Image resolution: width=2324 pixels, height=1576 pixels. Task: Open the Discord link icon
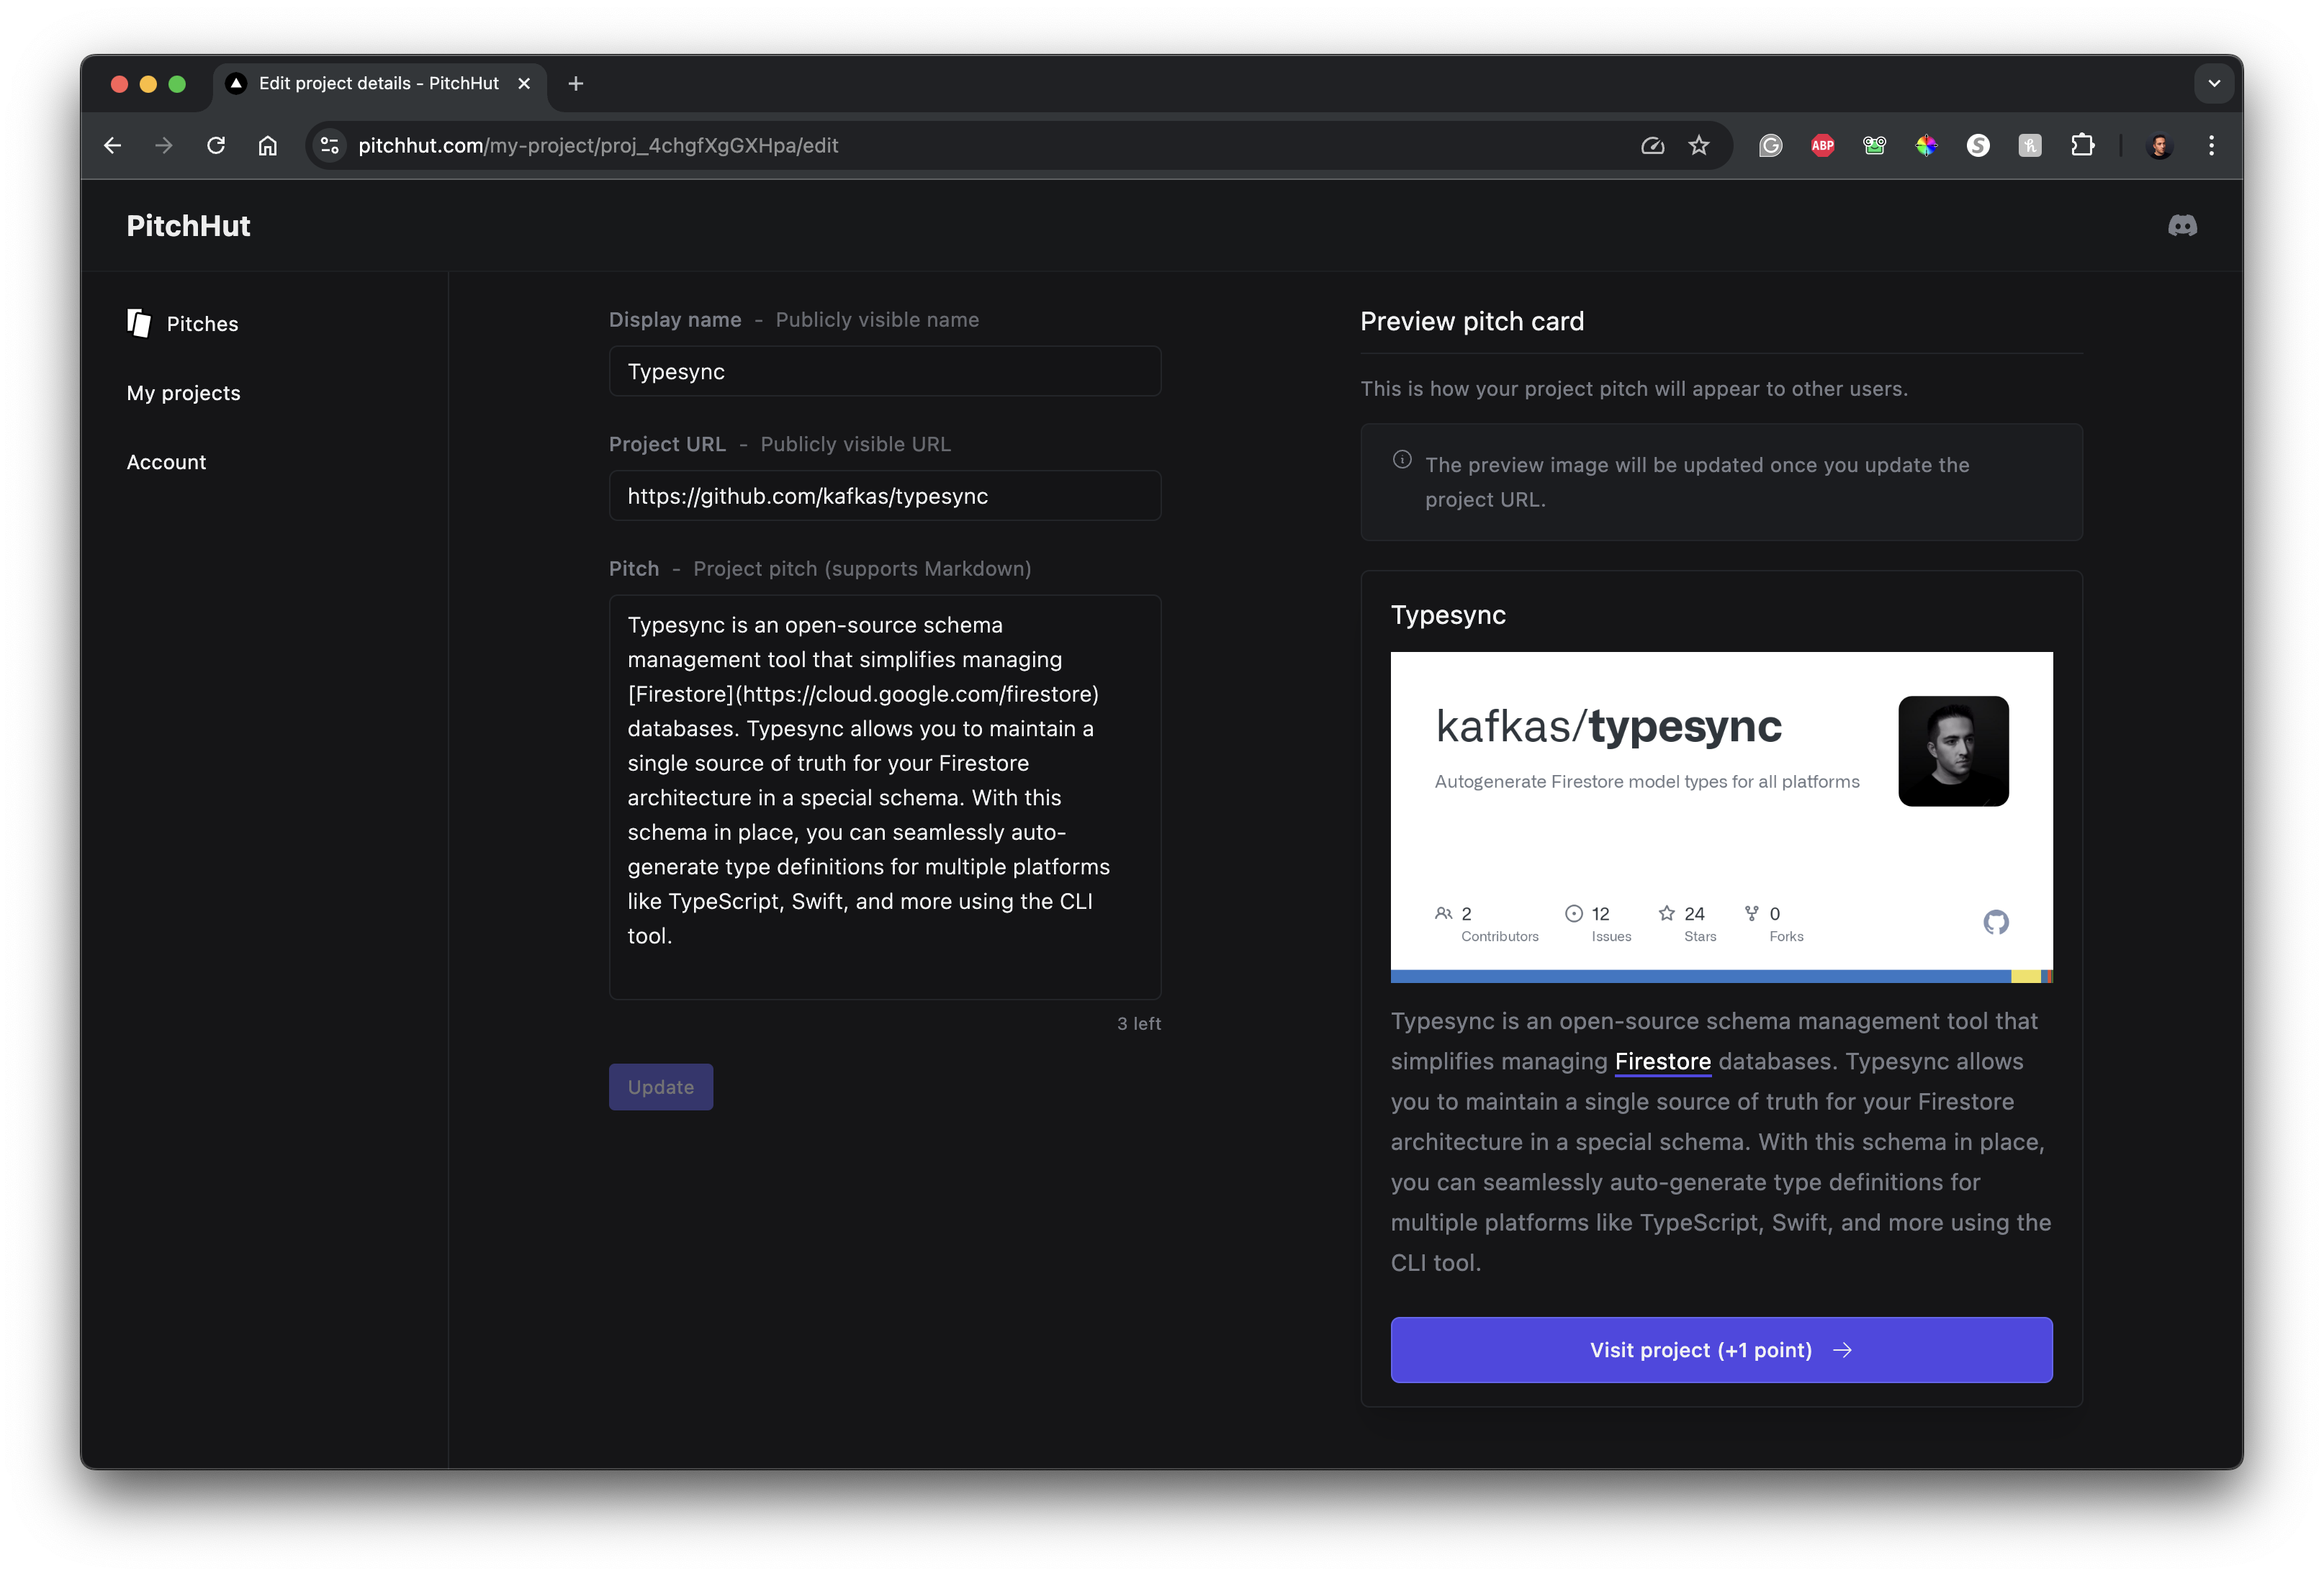[x=2182, y=226]
